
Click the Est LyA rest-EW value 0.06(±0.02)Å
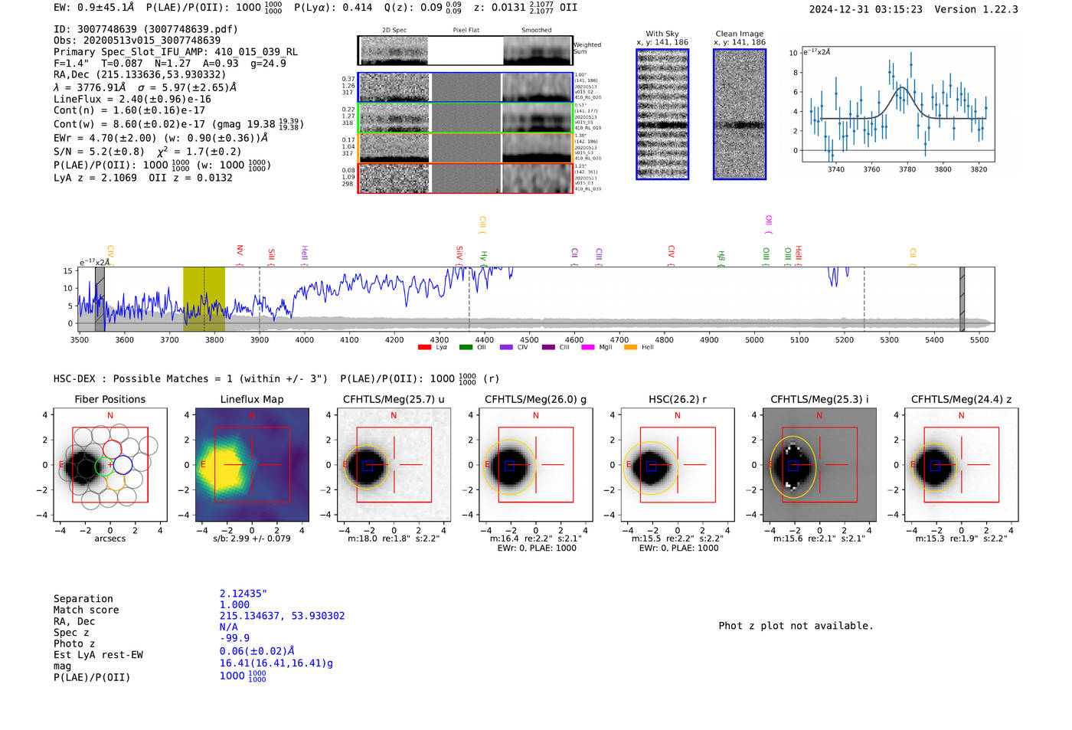pyautogui.click(x=257, y=651)
